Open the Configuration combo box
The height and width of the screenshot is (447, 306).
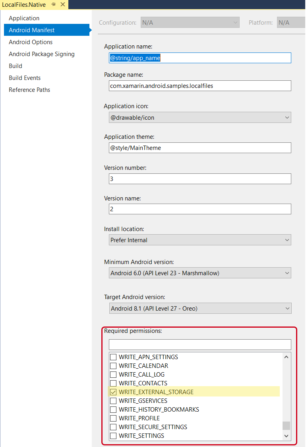(x=235, y=22)
